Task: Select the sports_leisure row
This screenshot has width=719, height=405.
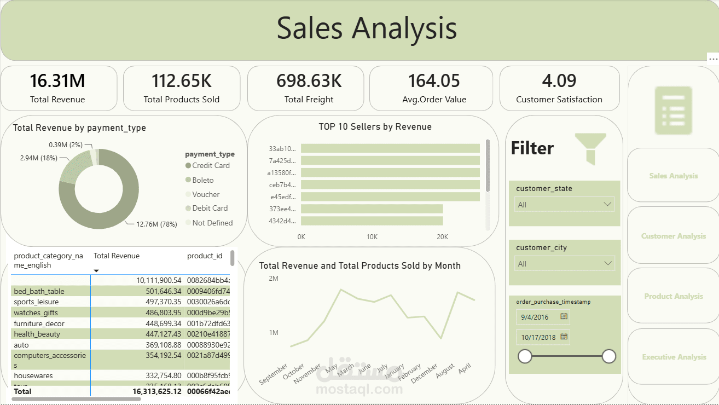Action: pos(120,302)
